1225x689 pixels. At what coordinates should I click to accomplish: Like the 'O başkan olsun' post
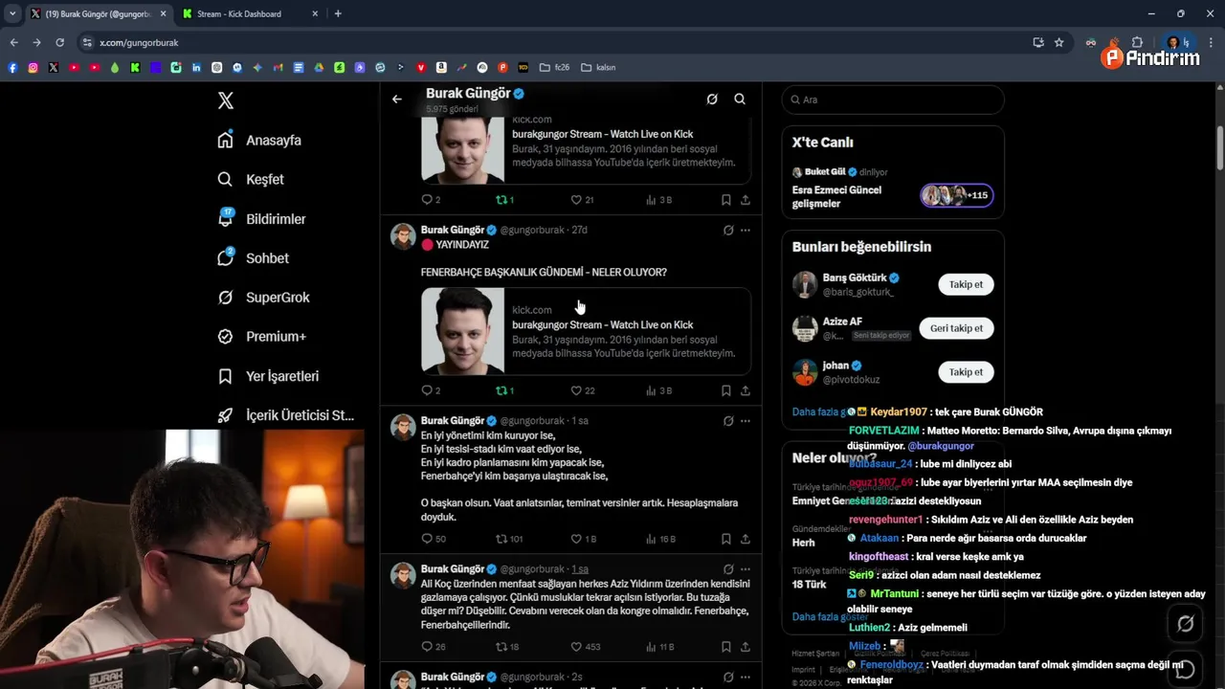[x=584, y=539]
